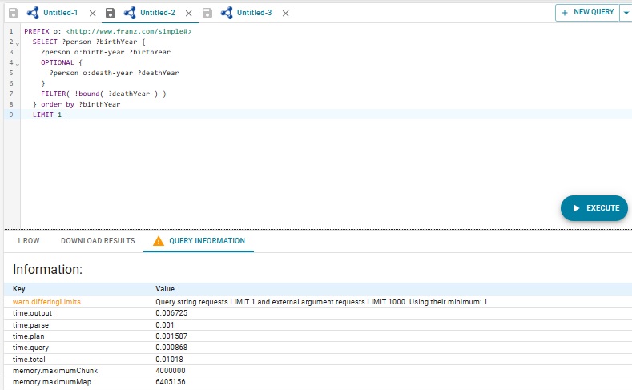Fold the OPTIONAL block at line 4
The image size is (632, 390).
pyautogui.click(x=17, y=62)
